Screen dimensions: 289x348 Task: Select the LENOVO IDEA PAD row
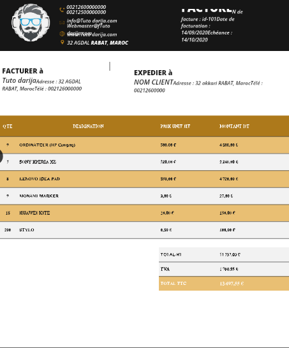click(144, 179)
